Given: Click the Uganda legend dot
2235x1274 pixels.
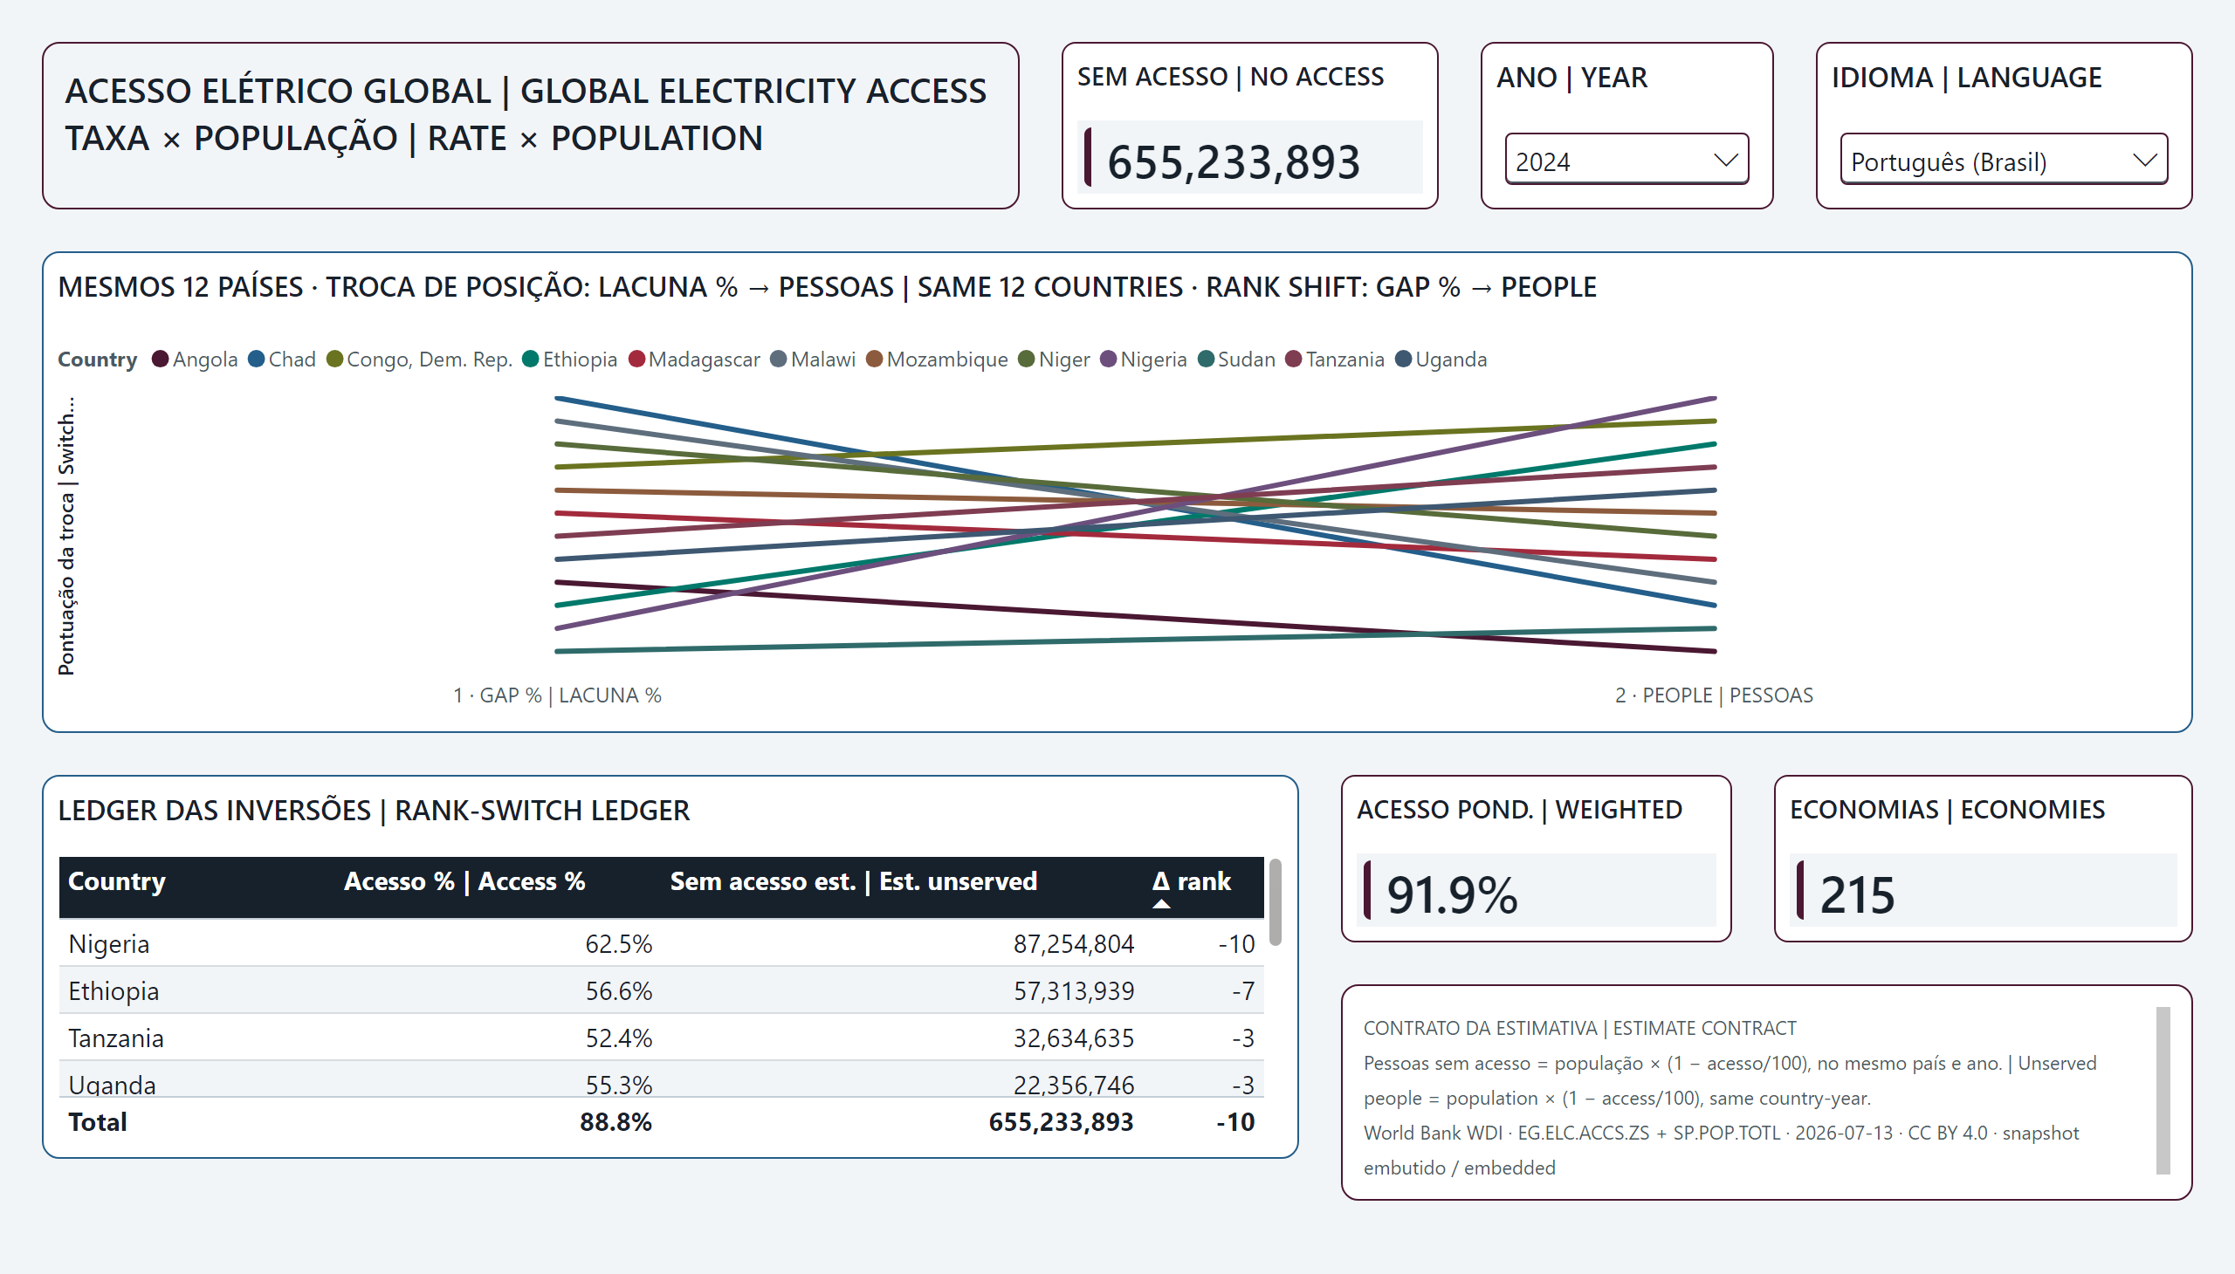Looking at the screenshot, I should [x=1403, y=360].
